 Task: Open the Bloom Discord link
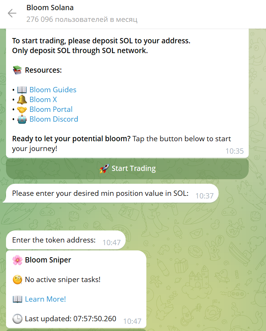(54, 119)
